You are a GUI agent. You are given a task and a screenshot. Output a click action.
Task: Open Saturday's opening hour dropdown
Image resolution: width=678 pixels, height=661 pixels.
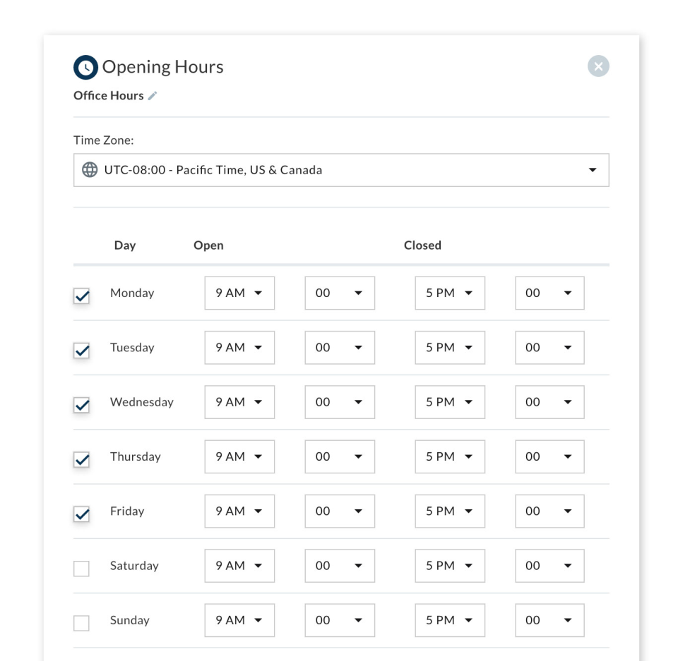pos(239,566)
